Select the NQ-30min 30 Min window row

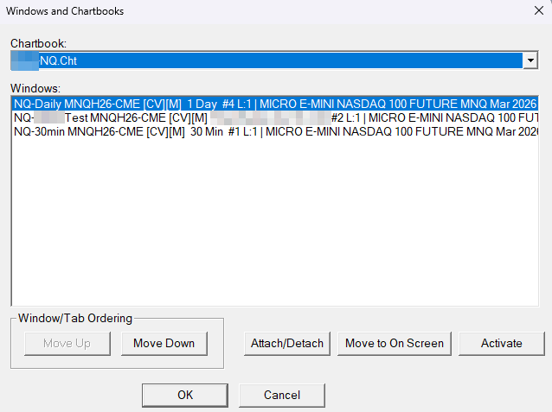coord(275,131)
